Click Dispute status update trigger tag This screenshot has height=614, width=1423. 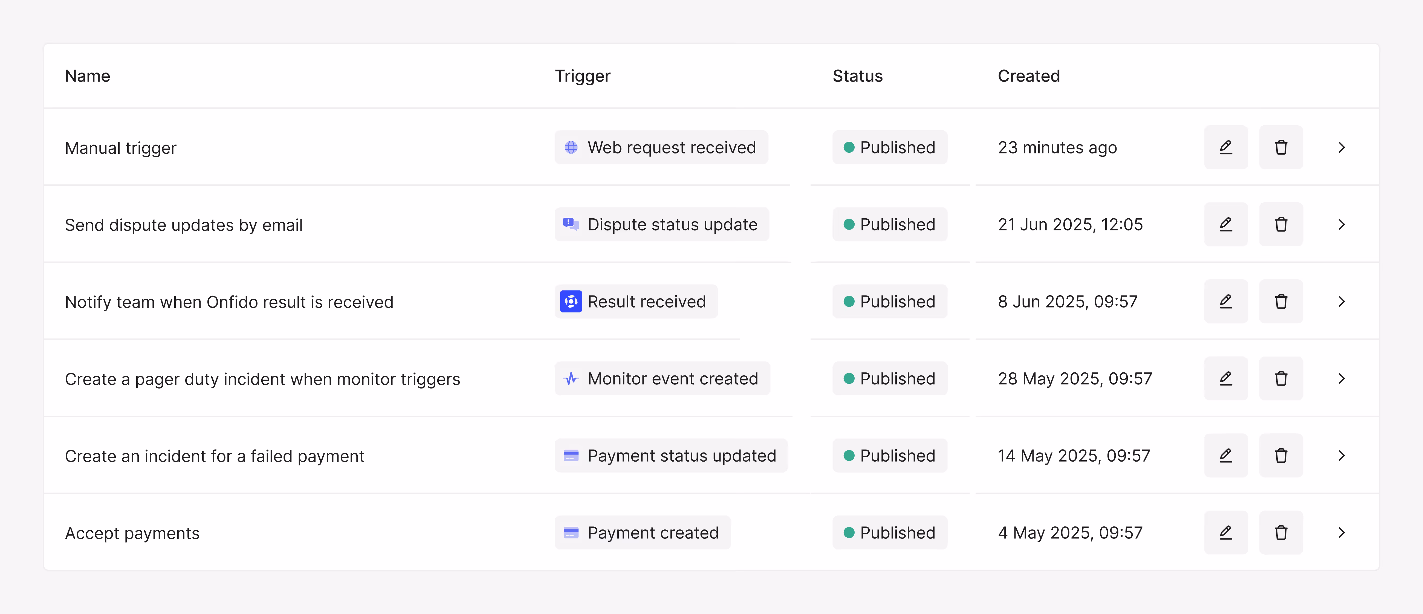coord(662,224)
